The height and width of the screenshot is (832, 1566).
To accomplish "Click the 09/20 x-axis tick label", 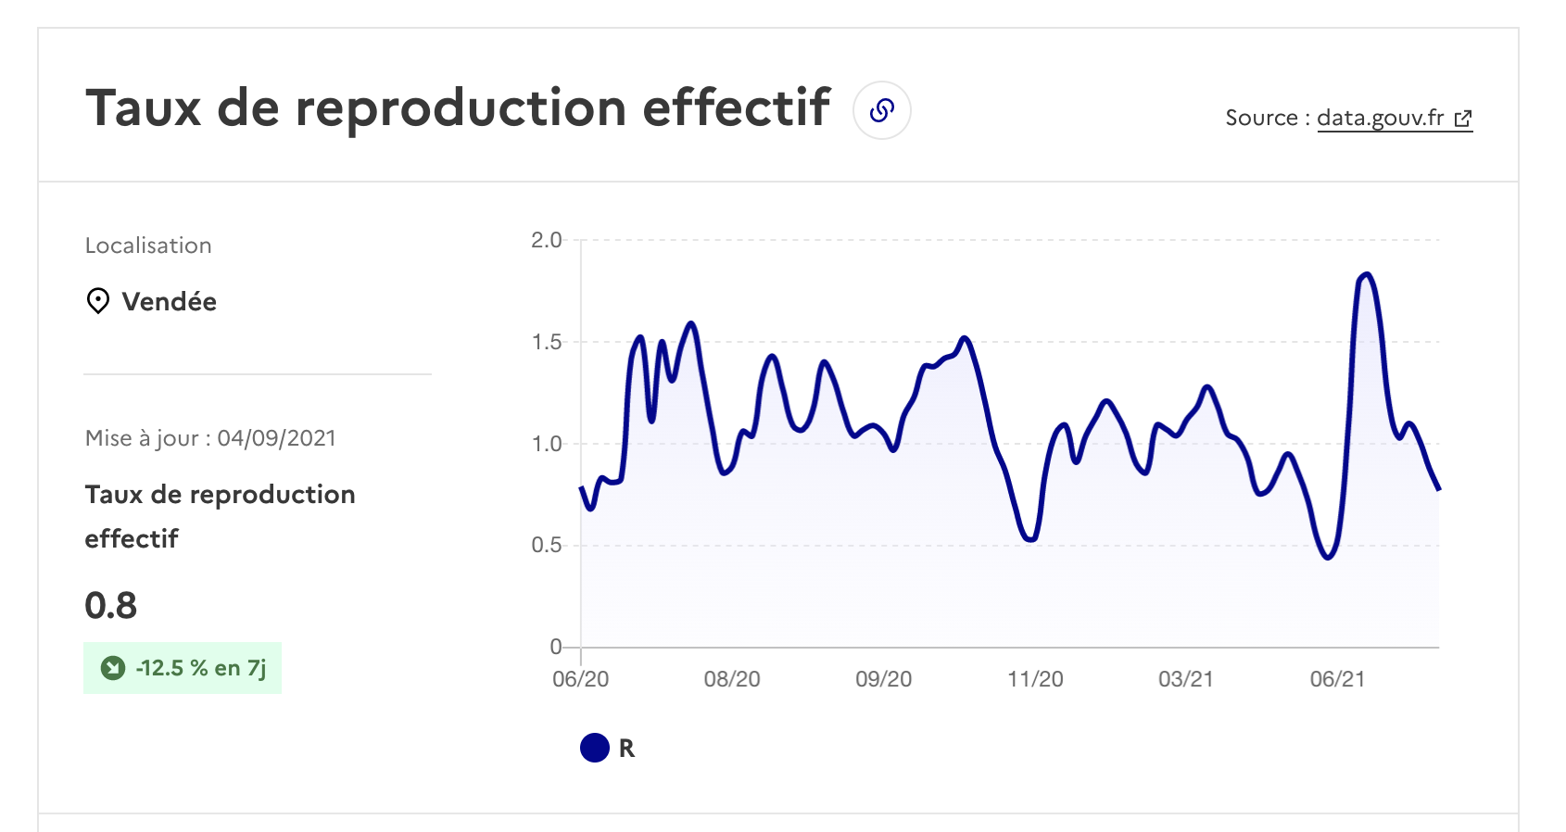I will 884,679.
